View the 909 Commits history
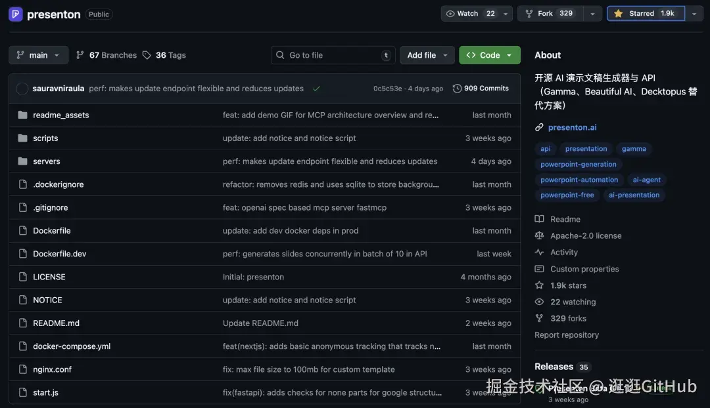This screenshot has height=408, width=710. 481,89
